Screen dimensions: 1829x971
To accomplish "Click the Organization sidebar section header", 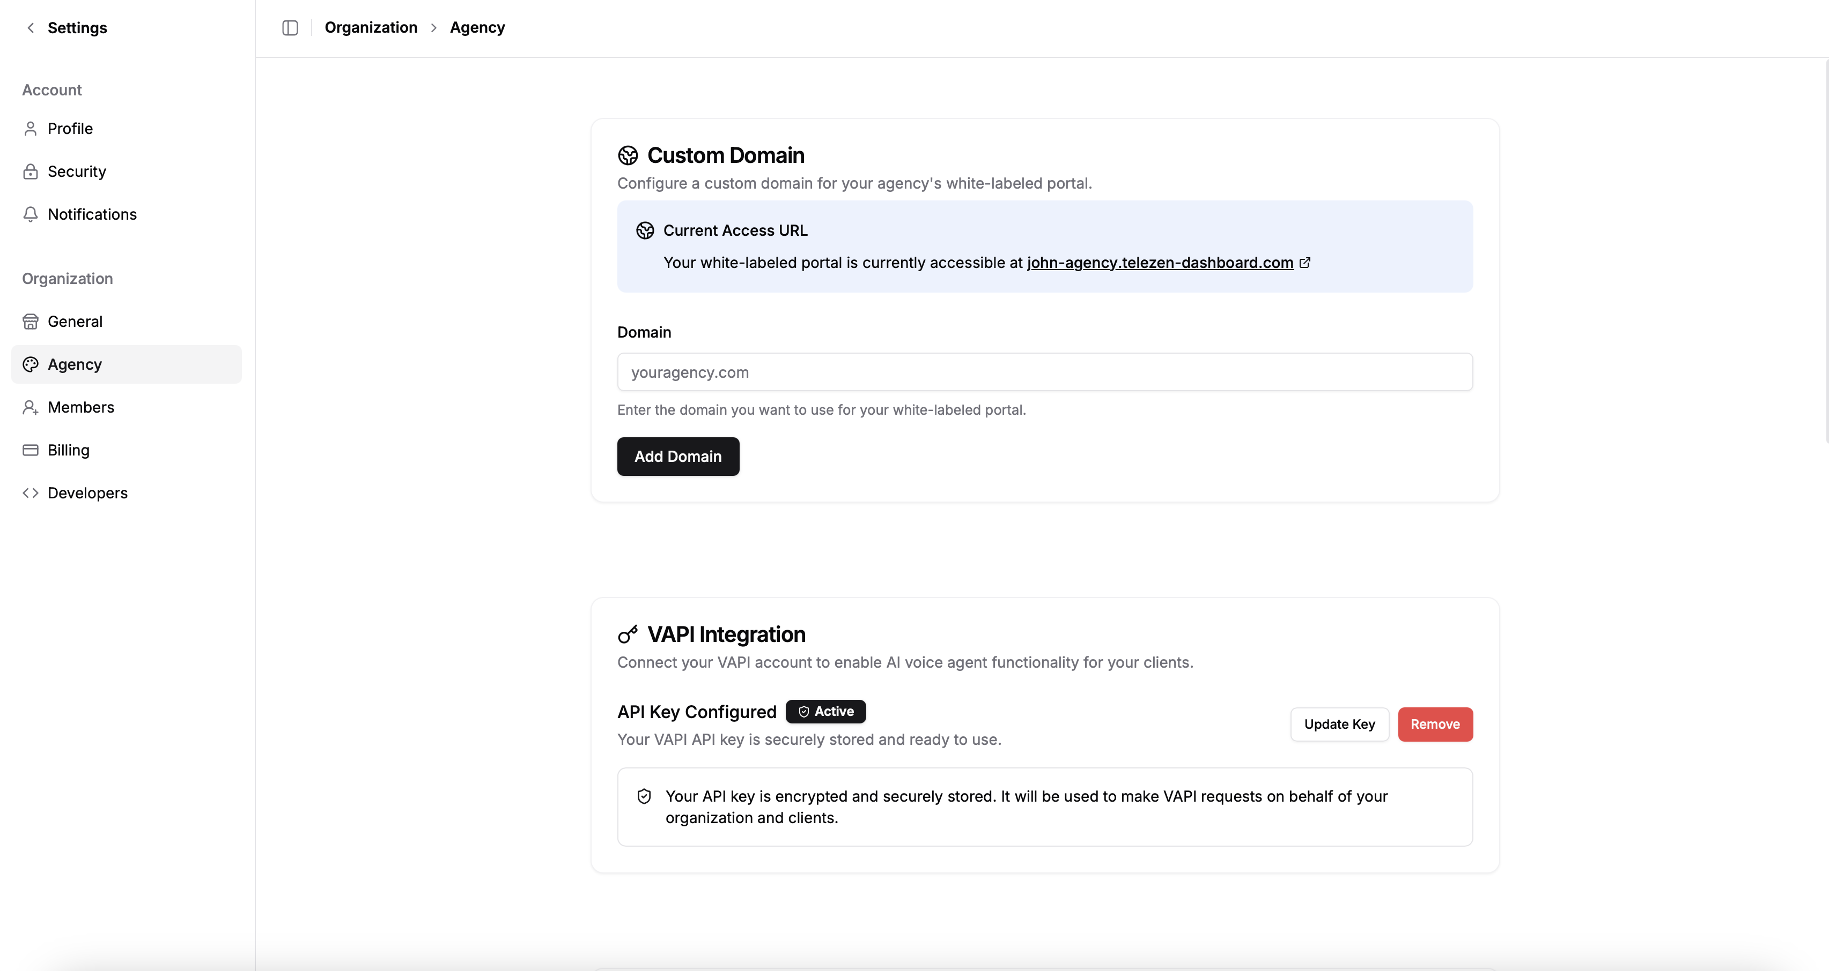I will 68,279.
